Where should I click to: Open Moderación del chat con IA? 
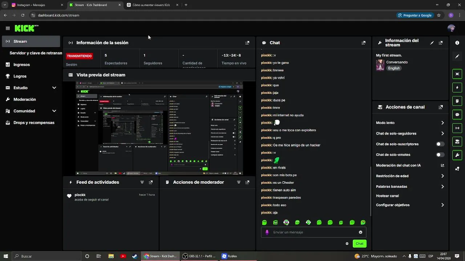coord(398,165)
